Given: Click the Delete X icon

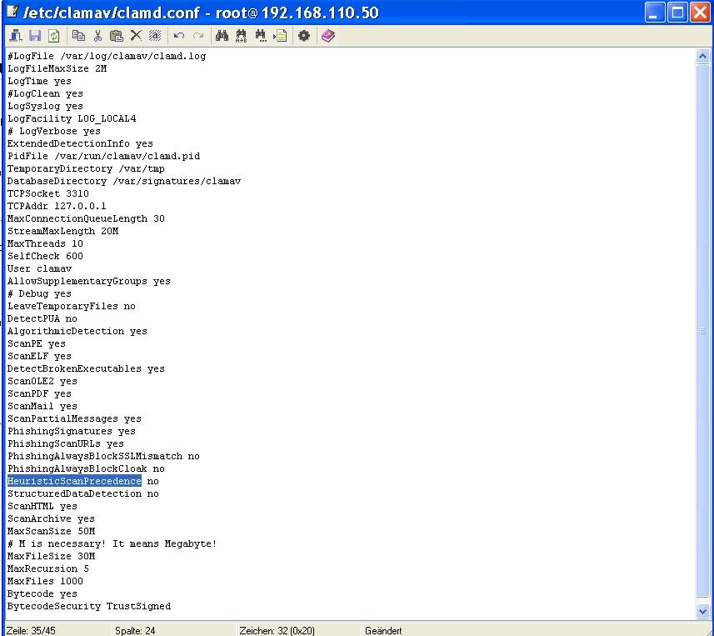Looking at the screenshot, I should pos(135,36).
